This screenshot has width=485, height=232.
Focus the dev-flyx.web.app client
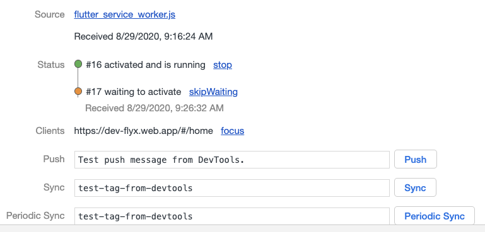pos(232,131)
